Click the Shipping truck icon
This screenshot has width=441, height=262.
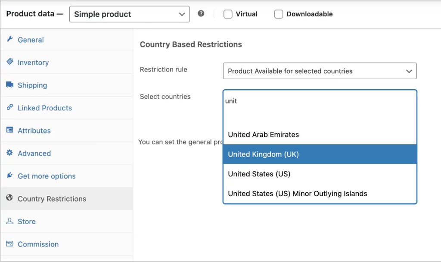click(9, 85)
